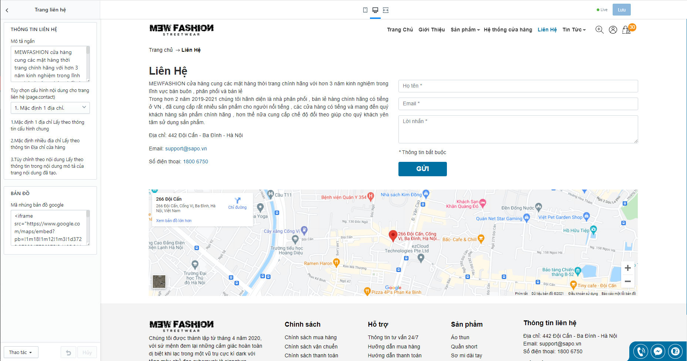Image resolution: width=687 pixels, height=361 pixels.
Task: Expand the Tin Tức menu
Action: tap(574, 30)
